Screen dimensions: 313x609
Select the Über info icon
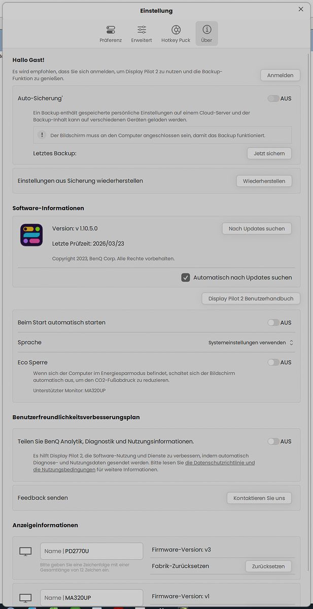point(206,30)
